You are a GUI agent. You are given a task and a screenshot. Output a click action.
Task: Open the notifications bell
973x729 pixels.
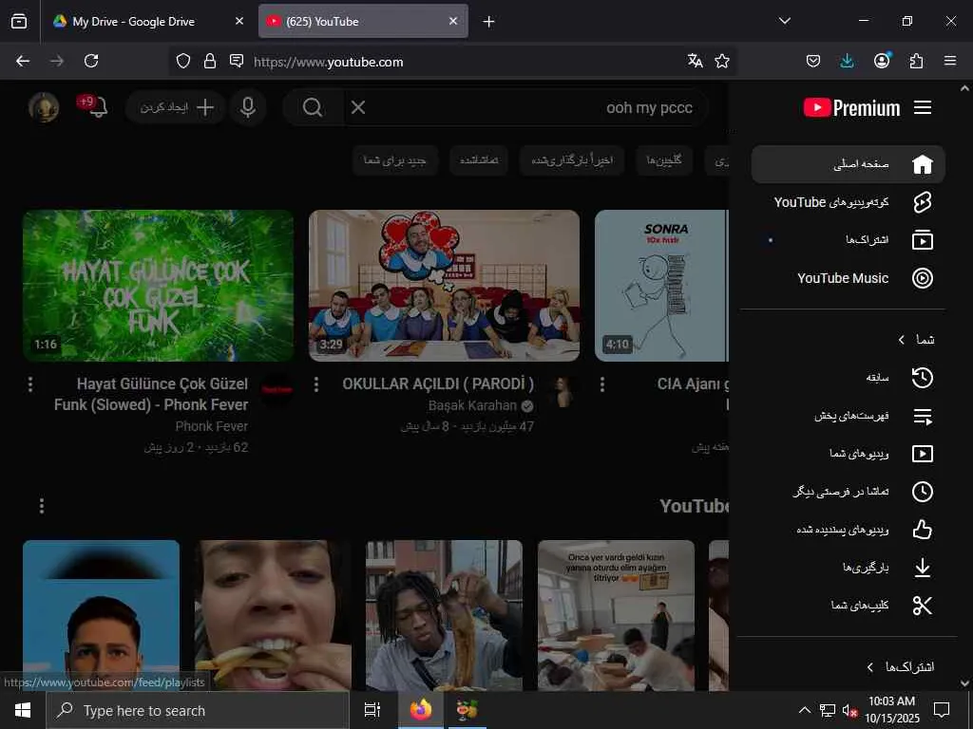pos(99,107)
